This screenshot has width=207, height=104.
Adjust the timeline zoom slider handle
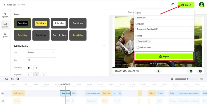[x=187, y=79]
